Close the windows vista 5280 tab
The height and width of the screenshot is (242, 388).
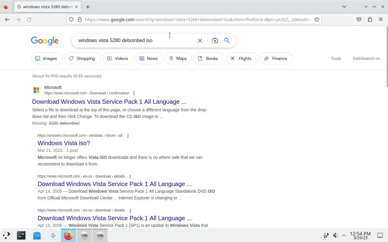[x=76, y=7]
